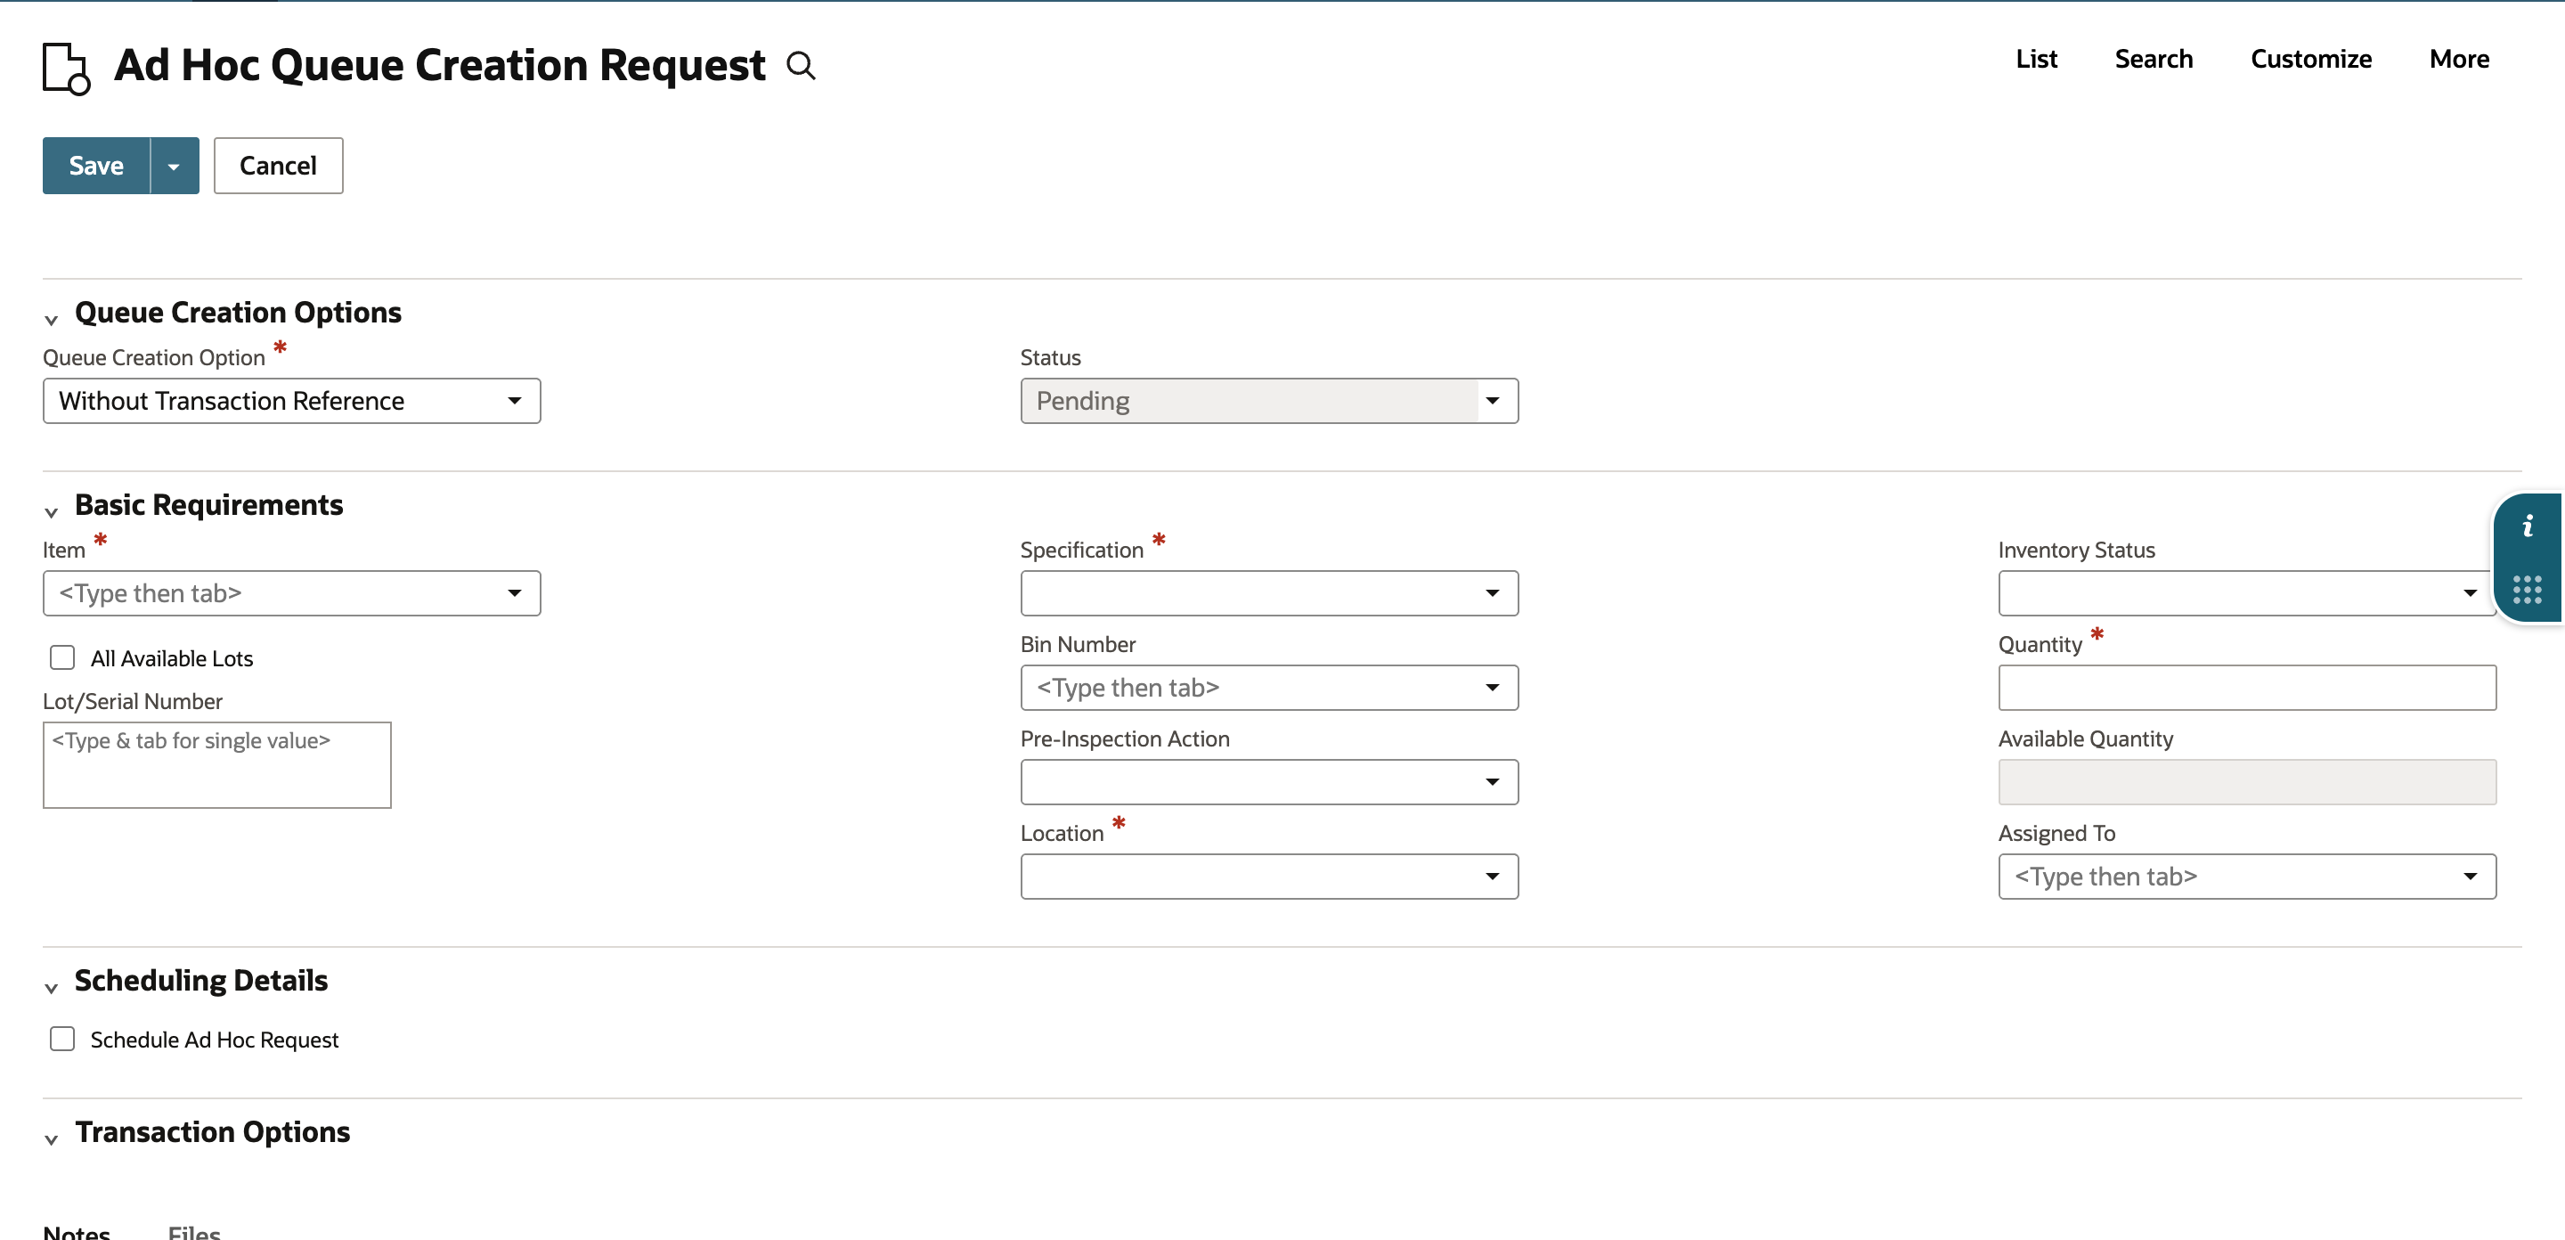2565x1240 pixels.
Task: Switch to the Files tab
Action: tap(194, 1231)
